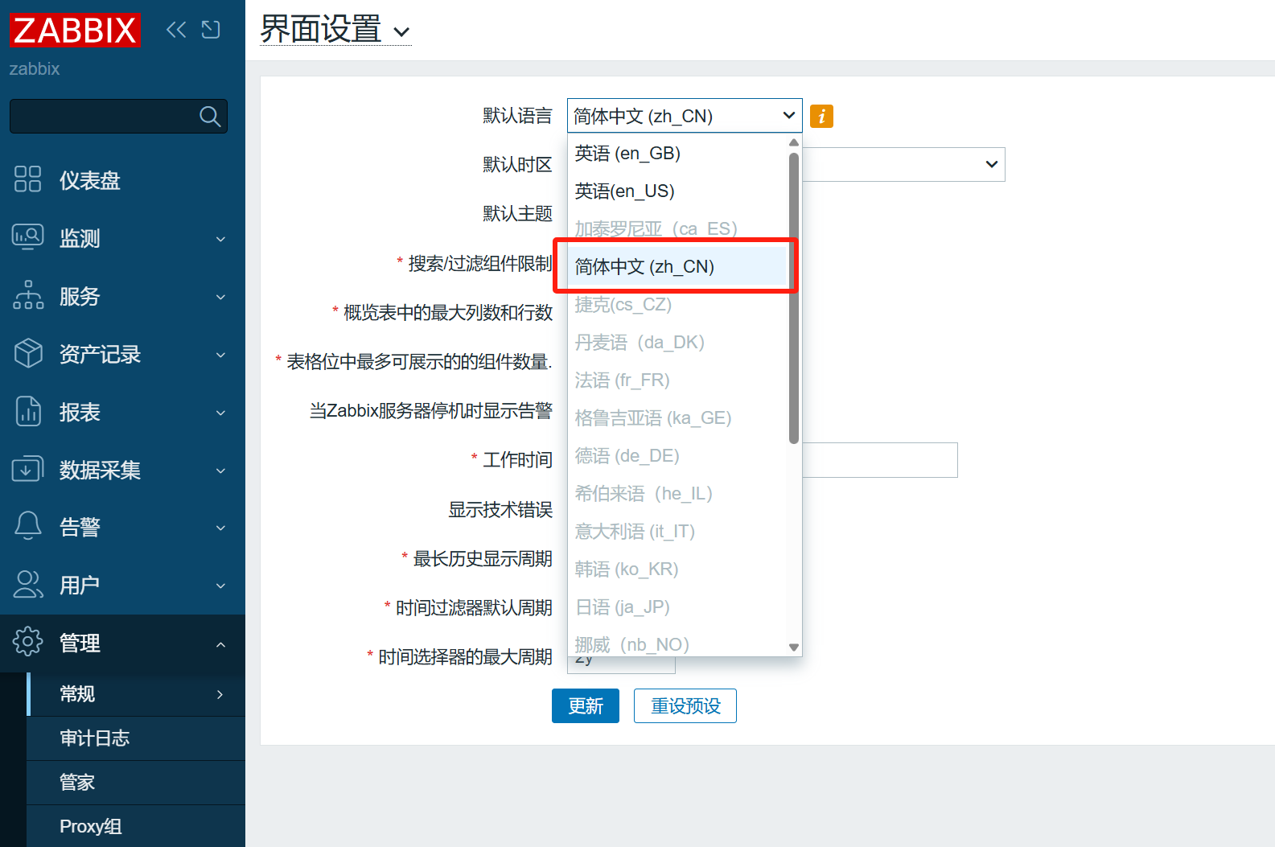Click the 管理 gear icon

(x=28, y=642)
